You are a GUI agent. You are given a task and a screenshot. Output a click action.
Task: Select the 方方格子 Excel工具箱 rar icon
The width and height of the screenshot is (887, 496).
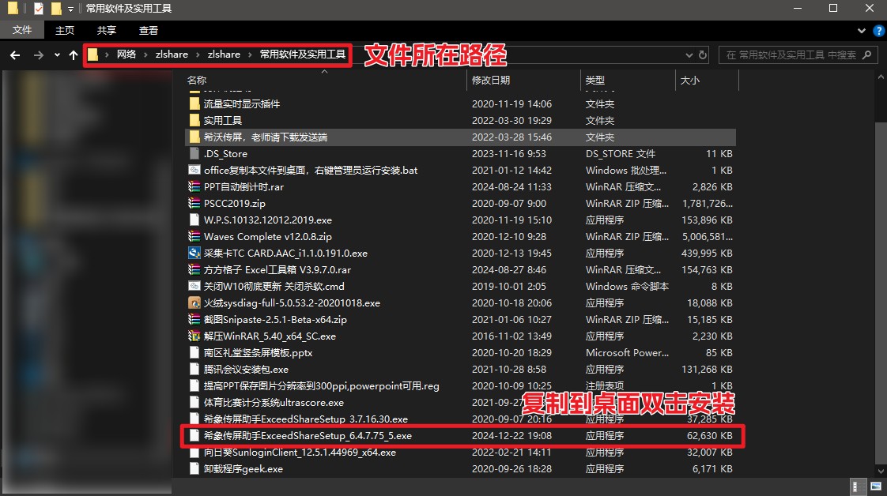click(x=194, y=269)
